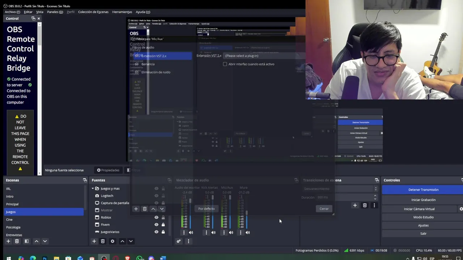Open WhatsApp from the taskbar

pos(139,258)
